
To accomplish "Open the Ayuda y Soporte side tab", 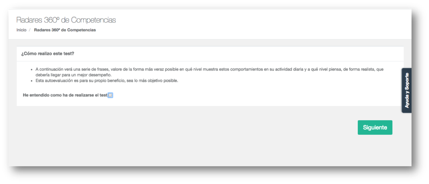I will 407,90.
